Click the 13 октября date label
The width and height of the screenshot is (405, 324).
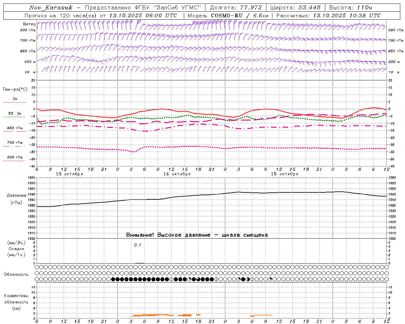pyautogui.click(x=69, y=174)
